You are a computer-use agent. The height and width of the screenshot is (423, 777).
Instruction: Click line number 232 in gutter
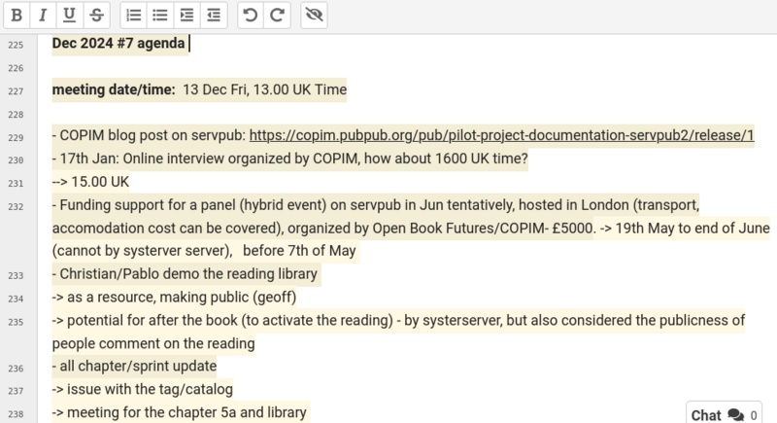point(14,206)
